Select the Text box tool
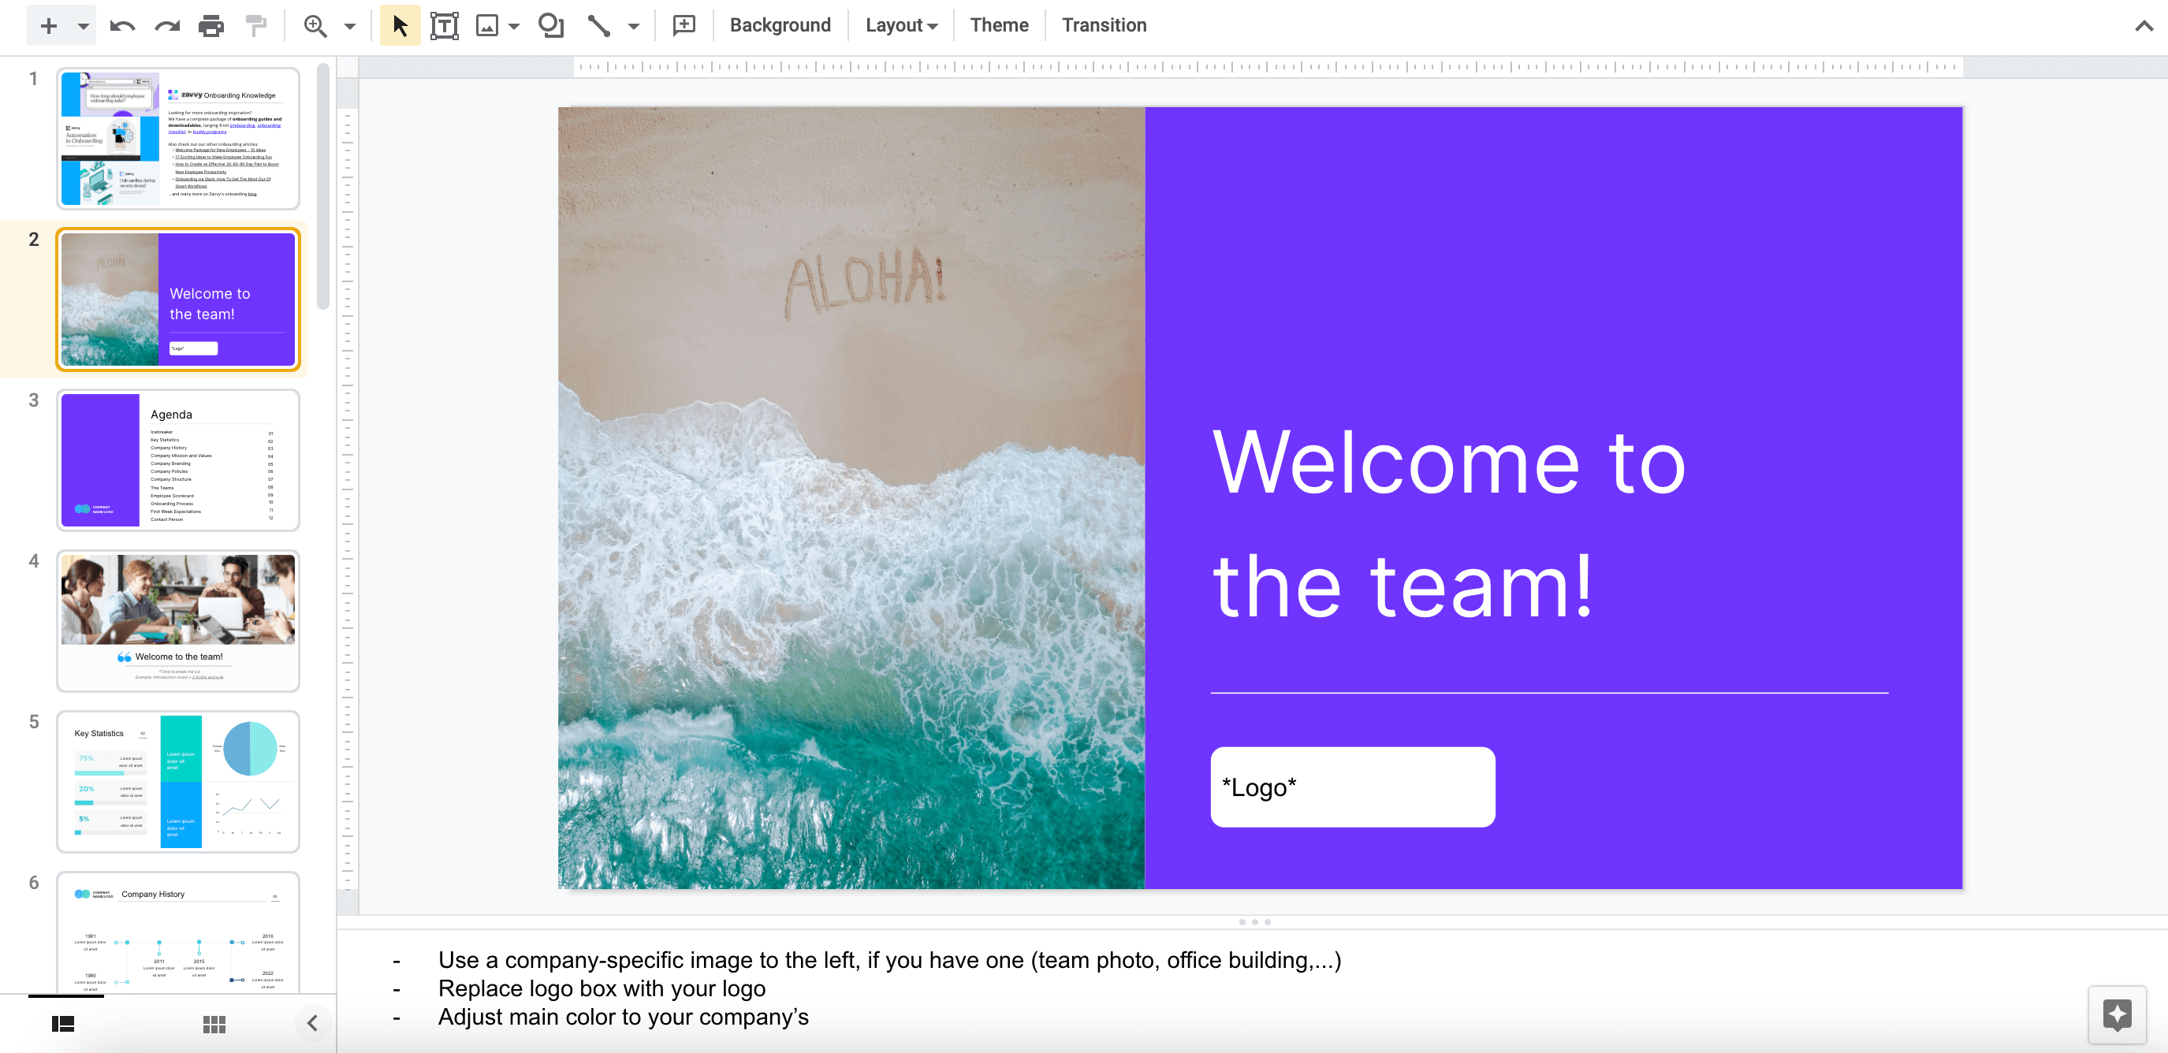Viewport: 2168px width, 1053px height. [445, 25]
